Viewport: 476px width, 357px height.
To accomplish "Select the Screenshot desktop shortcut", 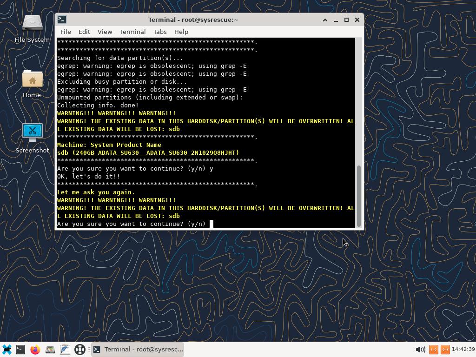I will (x=32, y=137).
